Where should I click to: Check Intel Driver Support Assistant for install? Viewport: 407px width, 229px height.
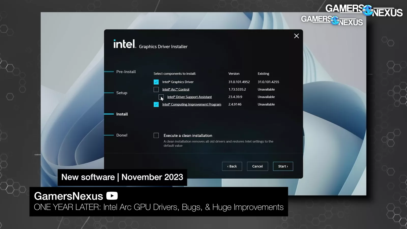tap(161, 97)
